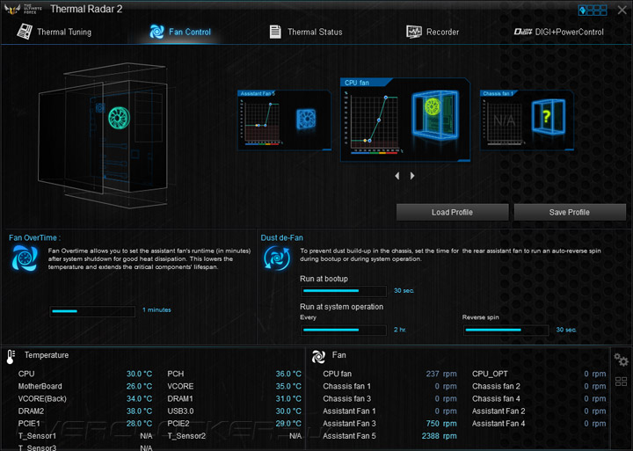Screen dimensions: 633x451
Task: Adjust the Every hours interval slider
Action: (x=344, y=330)
